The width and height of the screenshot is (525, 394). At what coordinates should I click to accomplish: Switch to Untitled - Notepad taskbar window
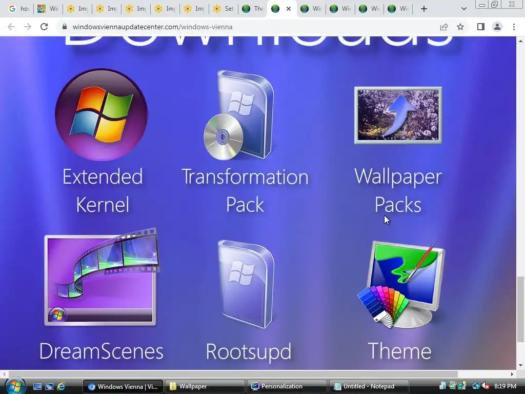(x=369, y=386)
